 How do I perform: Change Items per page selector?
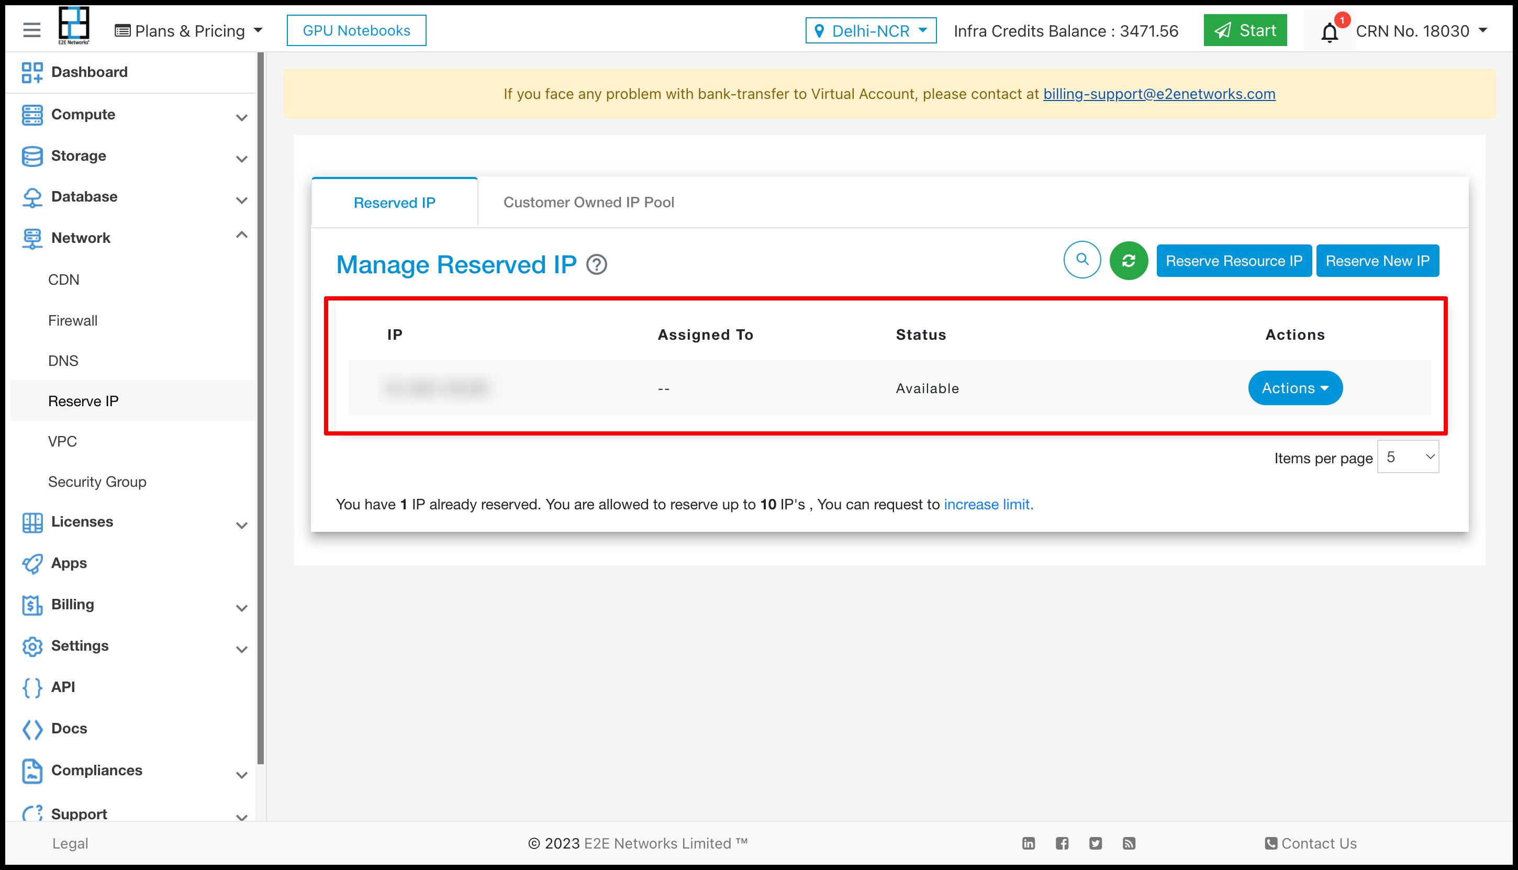1408,457
